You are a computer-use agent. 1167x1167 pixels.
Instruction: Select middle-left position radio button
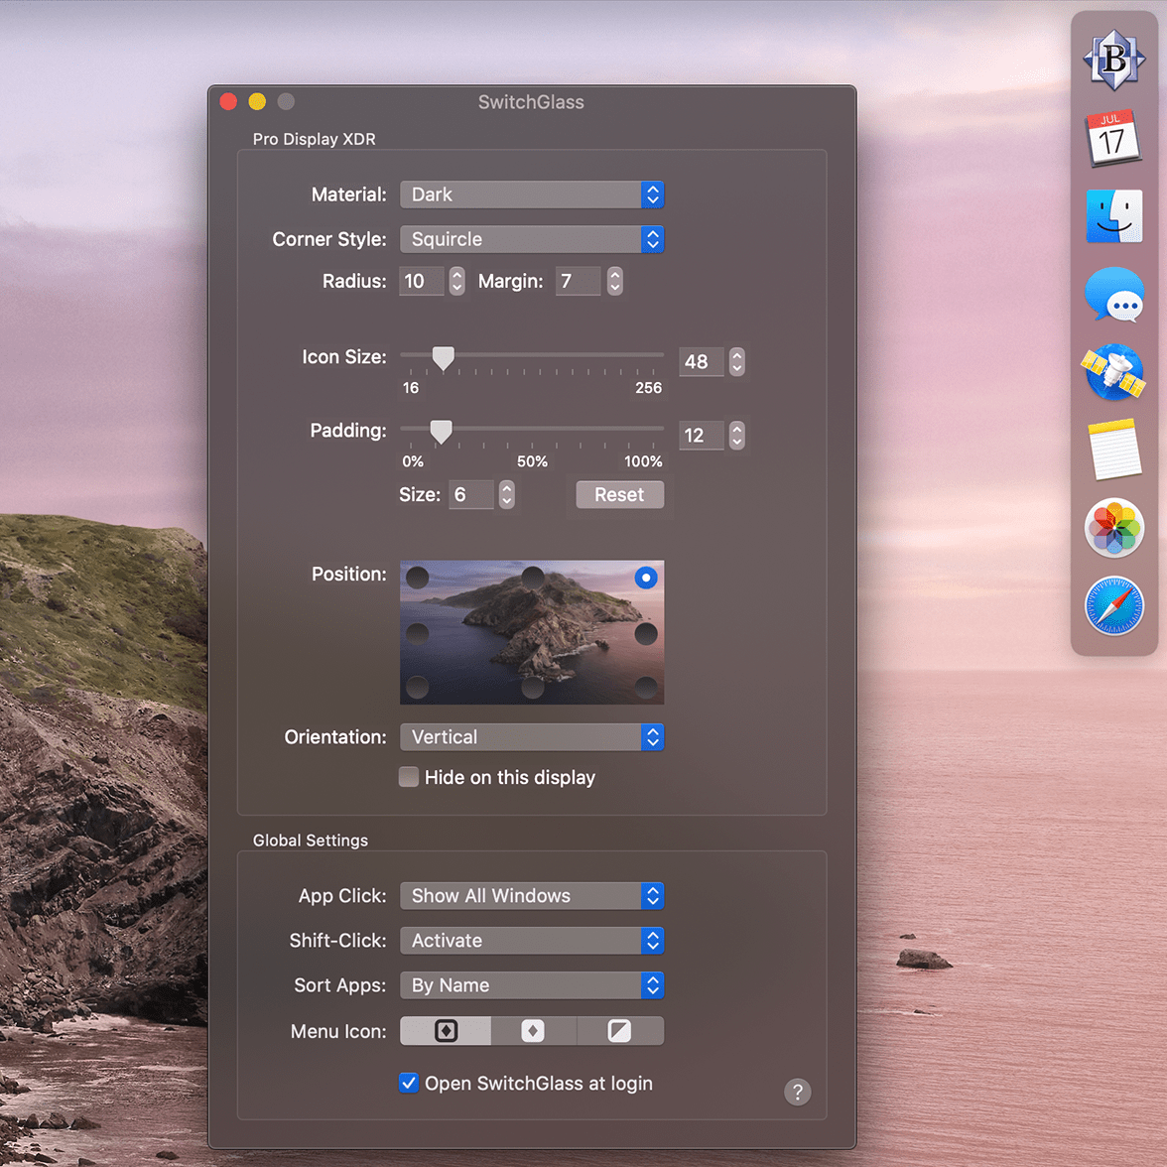[x=418, y=634]
